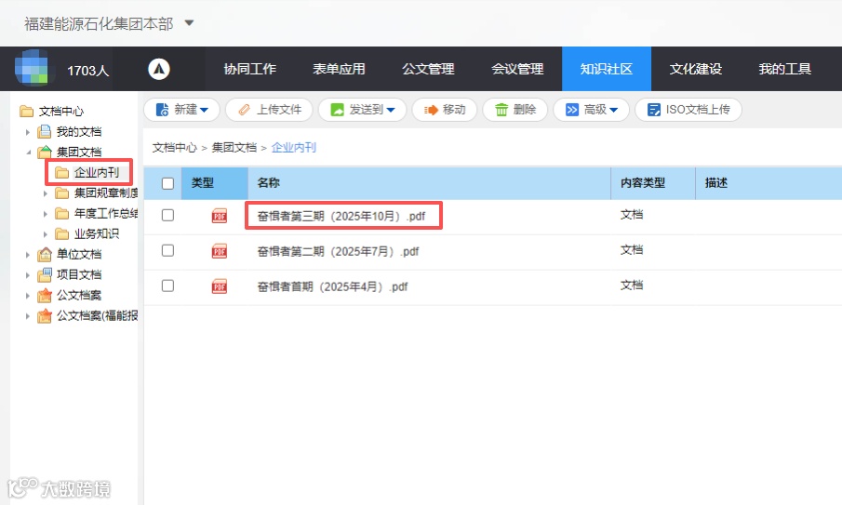This screenshot has height=505, width=842.
Task: Expand the 单位文档 tree node
Action: [x=28, y=255]
